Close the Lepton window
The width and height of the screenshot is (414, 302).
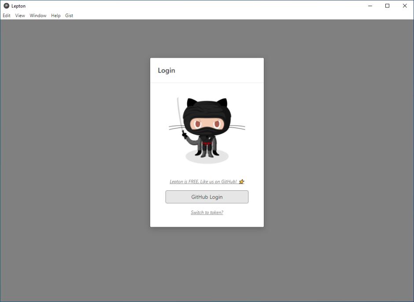(405, 6)
